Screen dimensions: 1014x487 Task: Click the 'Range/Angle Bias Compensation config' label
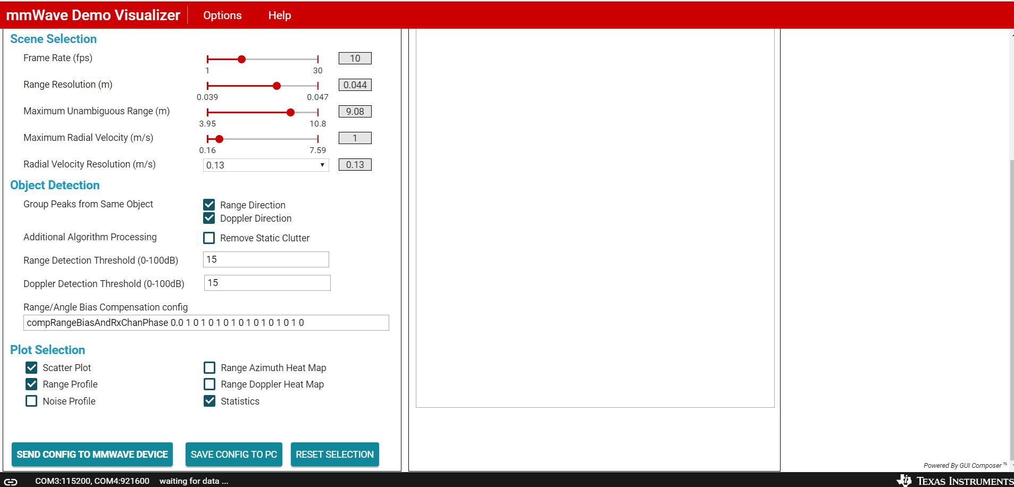click(105, 307)
